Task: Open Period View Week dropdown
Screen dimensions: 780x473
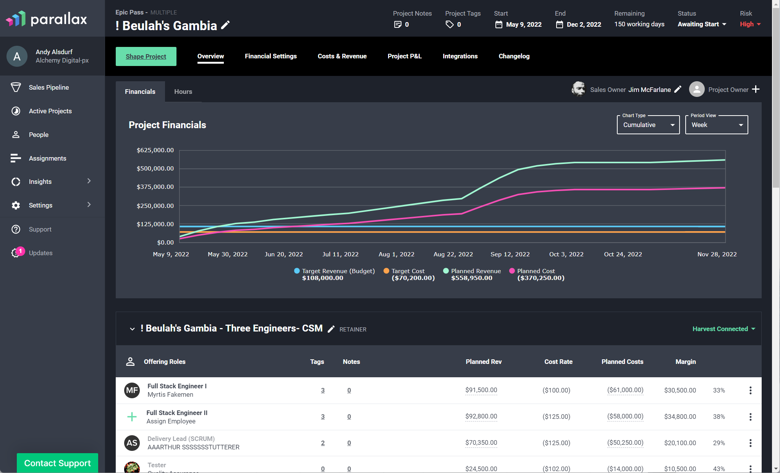Action: pyautogui.click(x=717, y=125)
